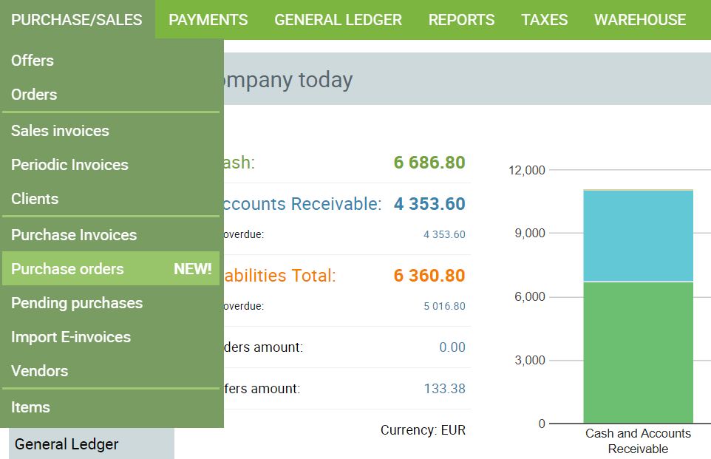Viewport: 711px width, 459px height.
Task: Open the Vendors list
Action: click(x=39, y=371)
